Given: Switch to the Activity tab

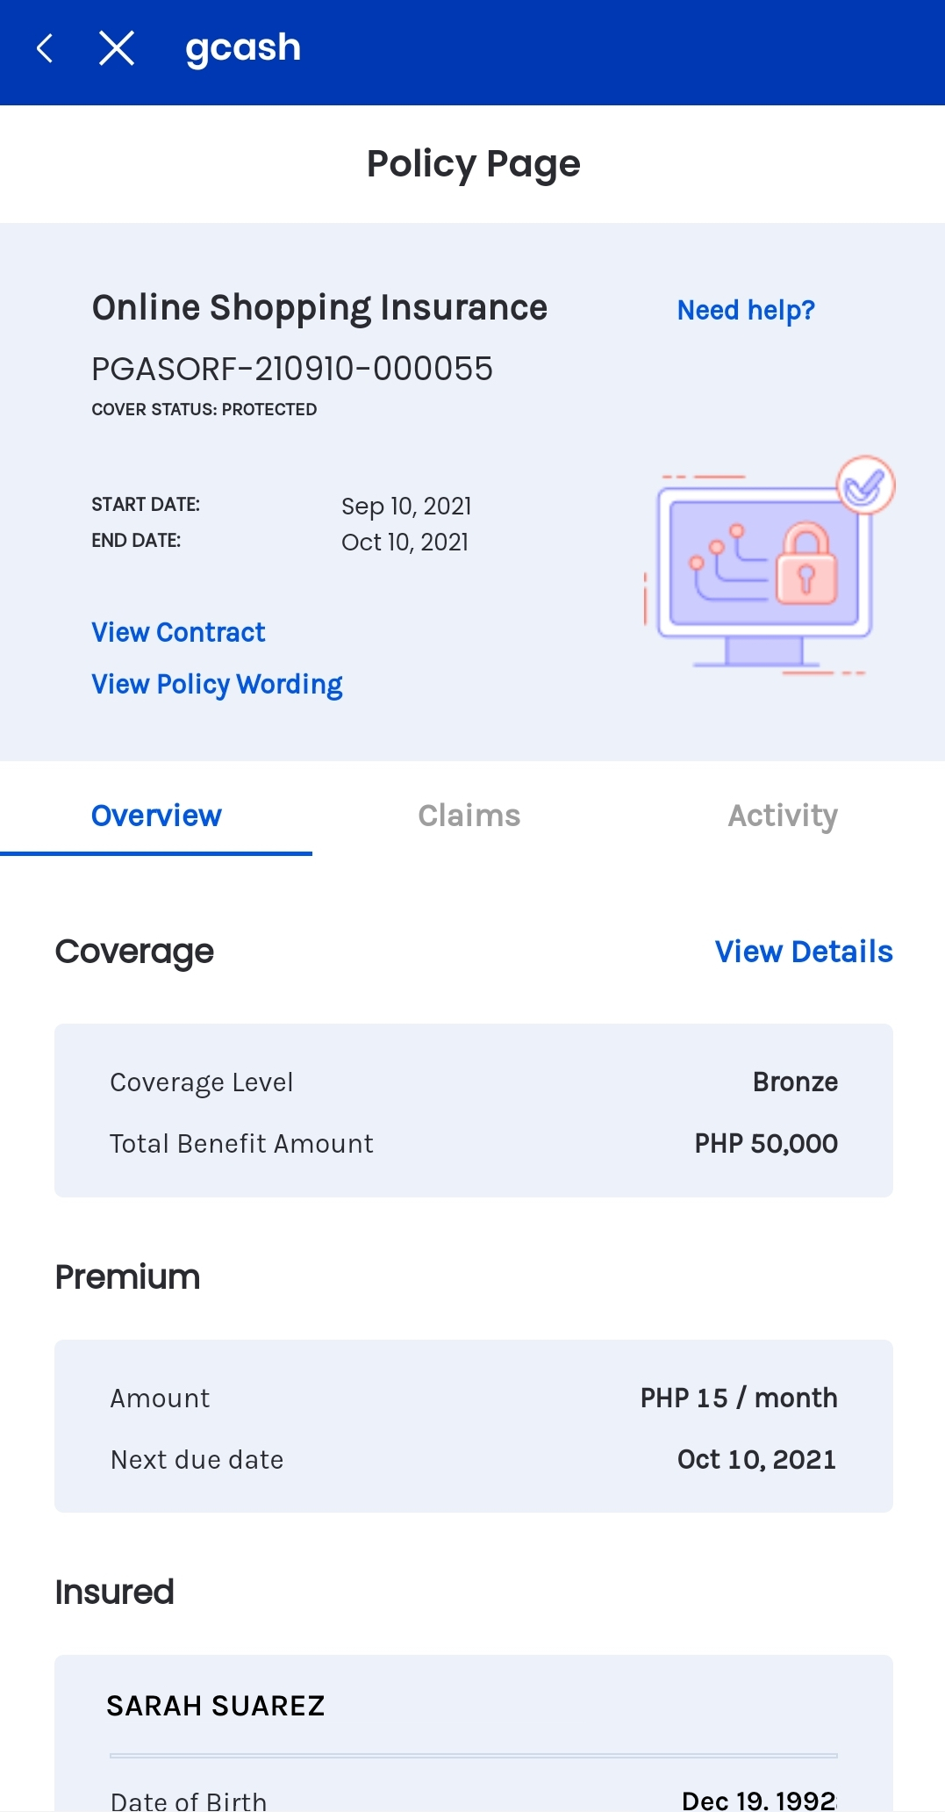Looking at the screenshot, I should pos(783,816).
